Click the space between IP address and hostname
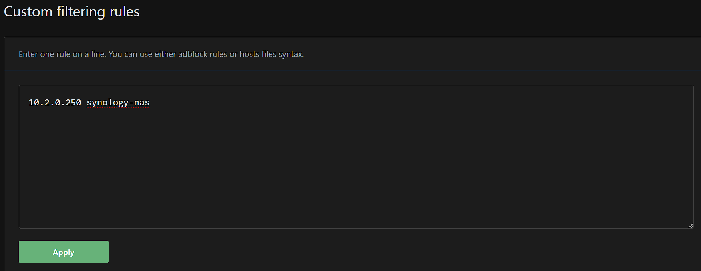This screenshot has width=701, height=271. [x=84, y=103]
